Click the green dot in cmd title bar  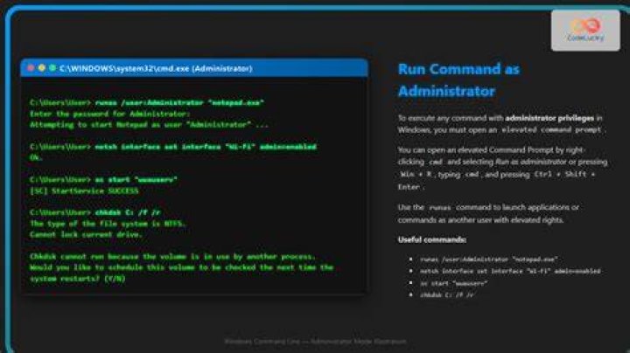pos(52,68)
